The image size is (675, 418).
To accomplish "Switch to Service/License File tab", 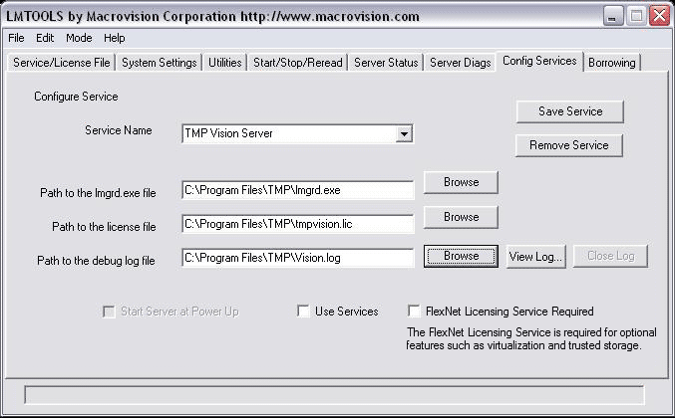I will pos(61,63).
